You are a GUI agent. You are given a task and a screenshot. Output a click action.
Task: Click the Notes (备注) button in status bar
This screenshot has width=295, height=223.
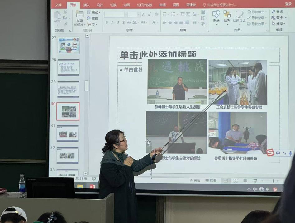point(195,180)
